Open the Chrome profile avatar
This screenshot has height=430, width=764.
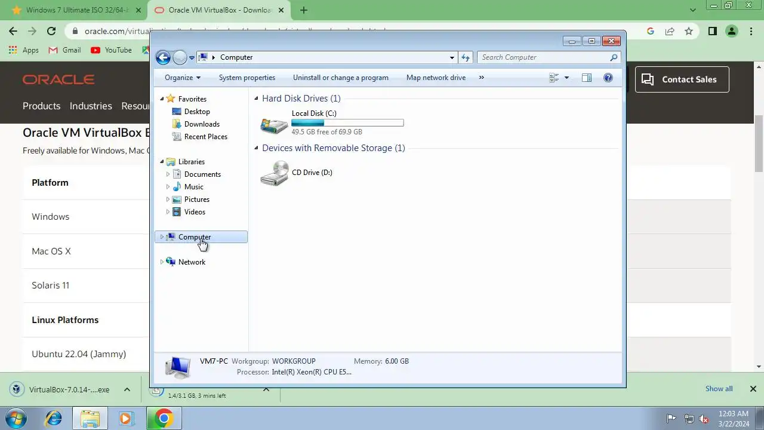pyautogui.click(x=732, y=31)
